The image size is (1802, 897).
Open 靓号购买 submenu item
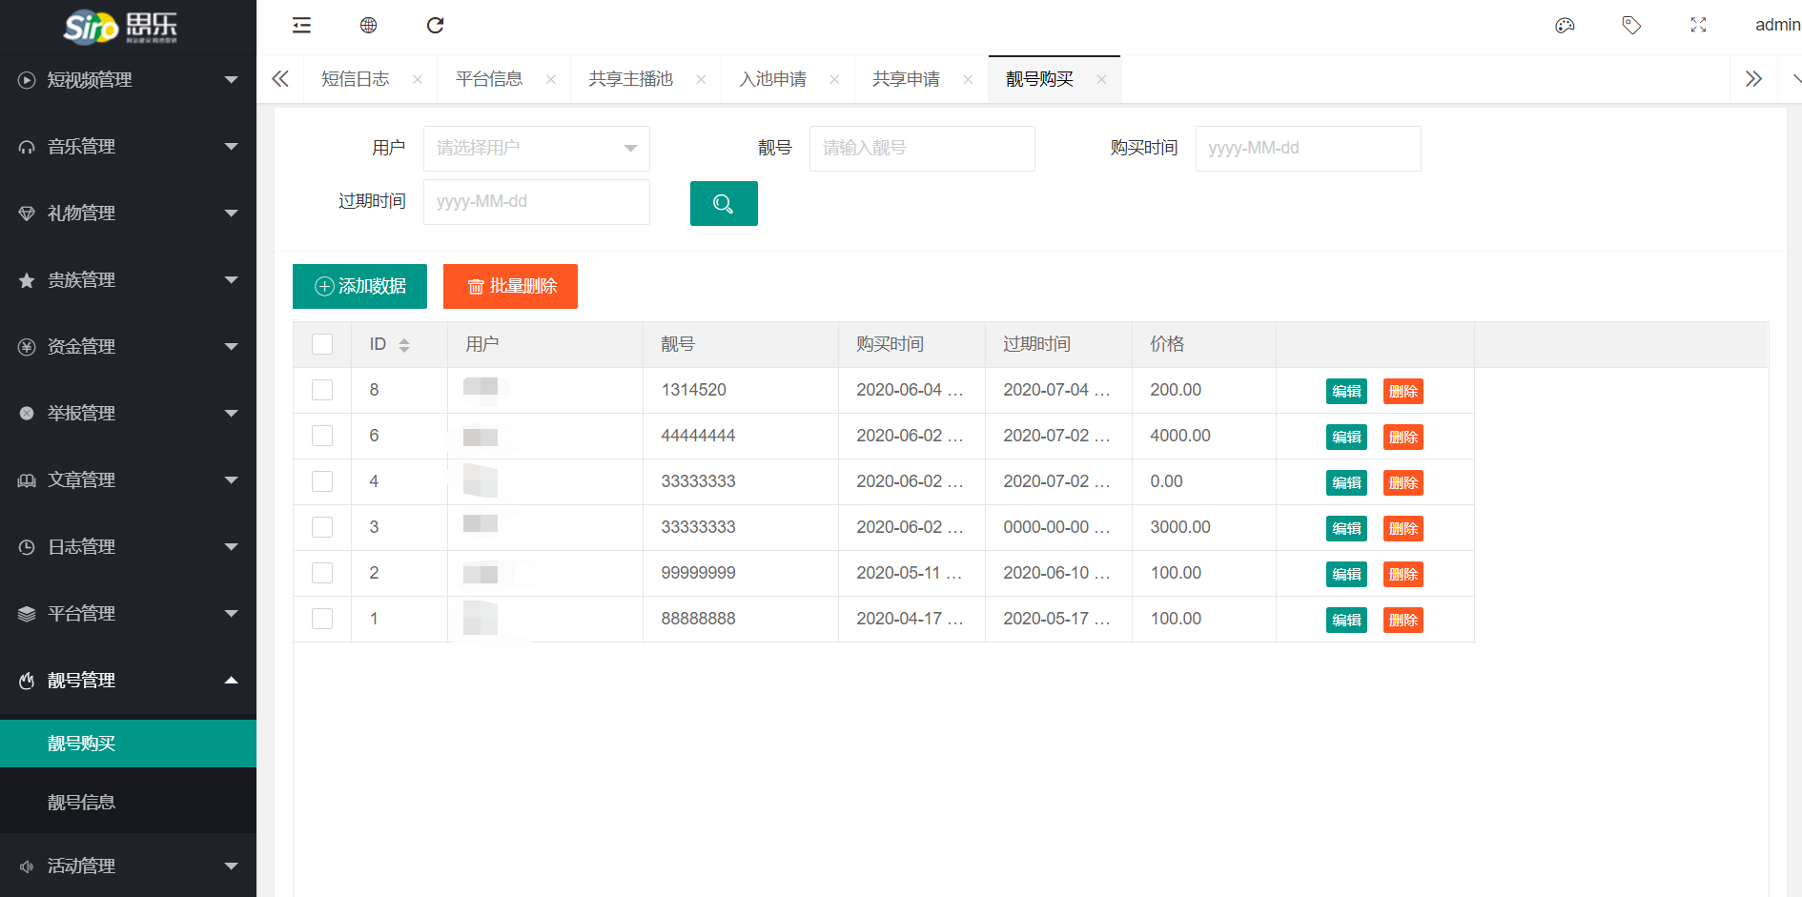(x=128, y=744)
